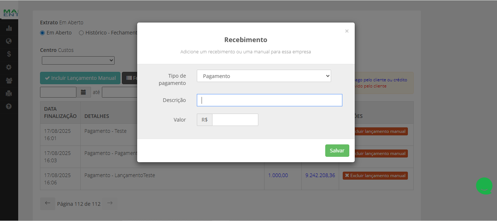Open the dollar sign finance sidebar icon

(x=9, y=54)
